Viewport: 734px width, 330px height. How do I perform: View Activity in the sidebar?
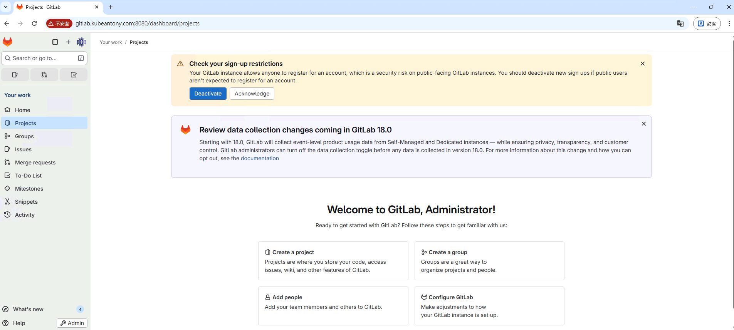(x=45, y=215)
